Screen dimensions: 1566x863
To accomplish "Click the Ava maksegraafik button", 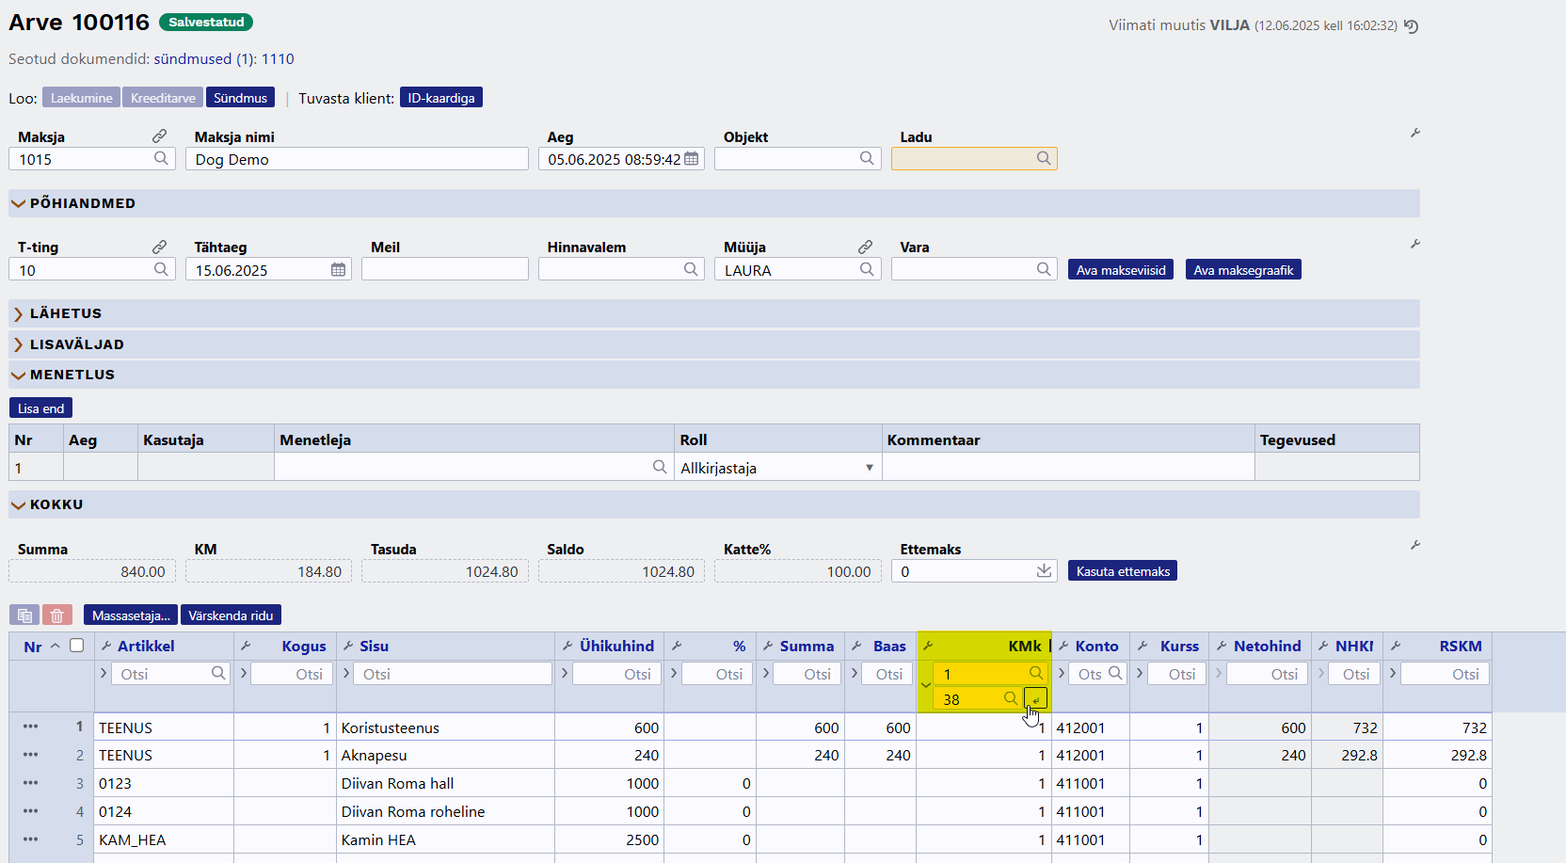I will click(x=1243, y=270).
